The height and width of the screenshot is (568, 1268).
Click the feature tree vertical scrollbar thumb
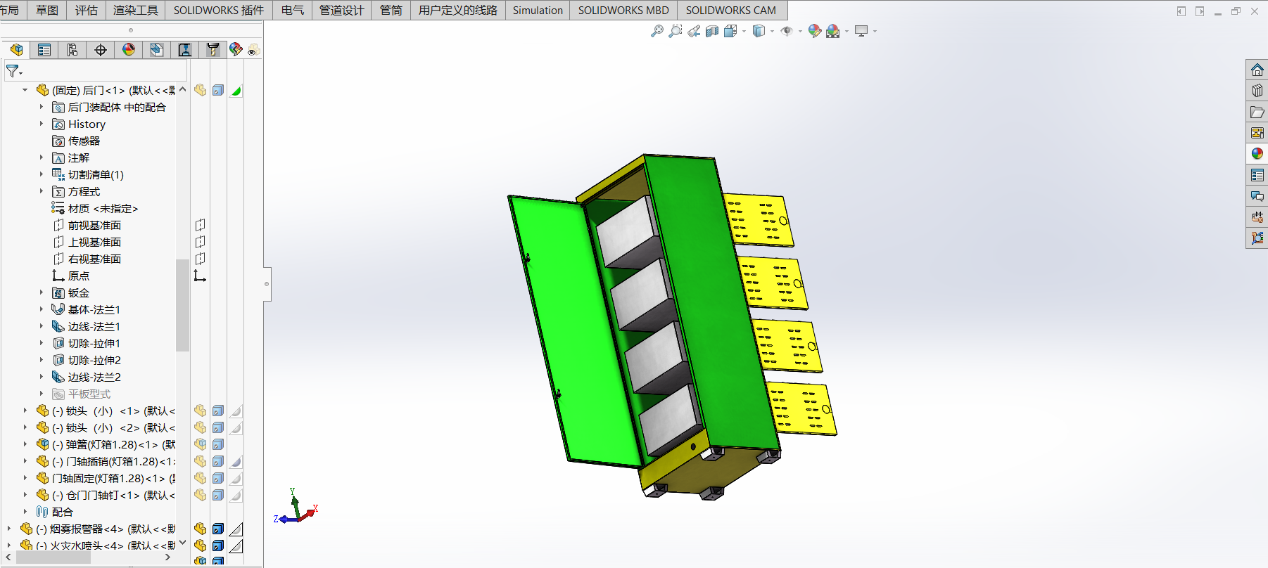click(182, 305)
